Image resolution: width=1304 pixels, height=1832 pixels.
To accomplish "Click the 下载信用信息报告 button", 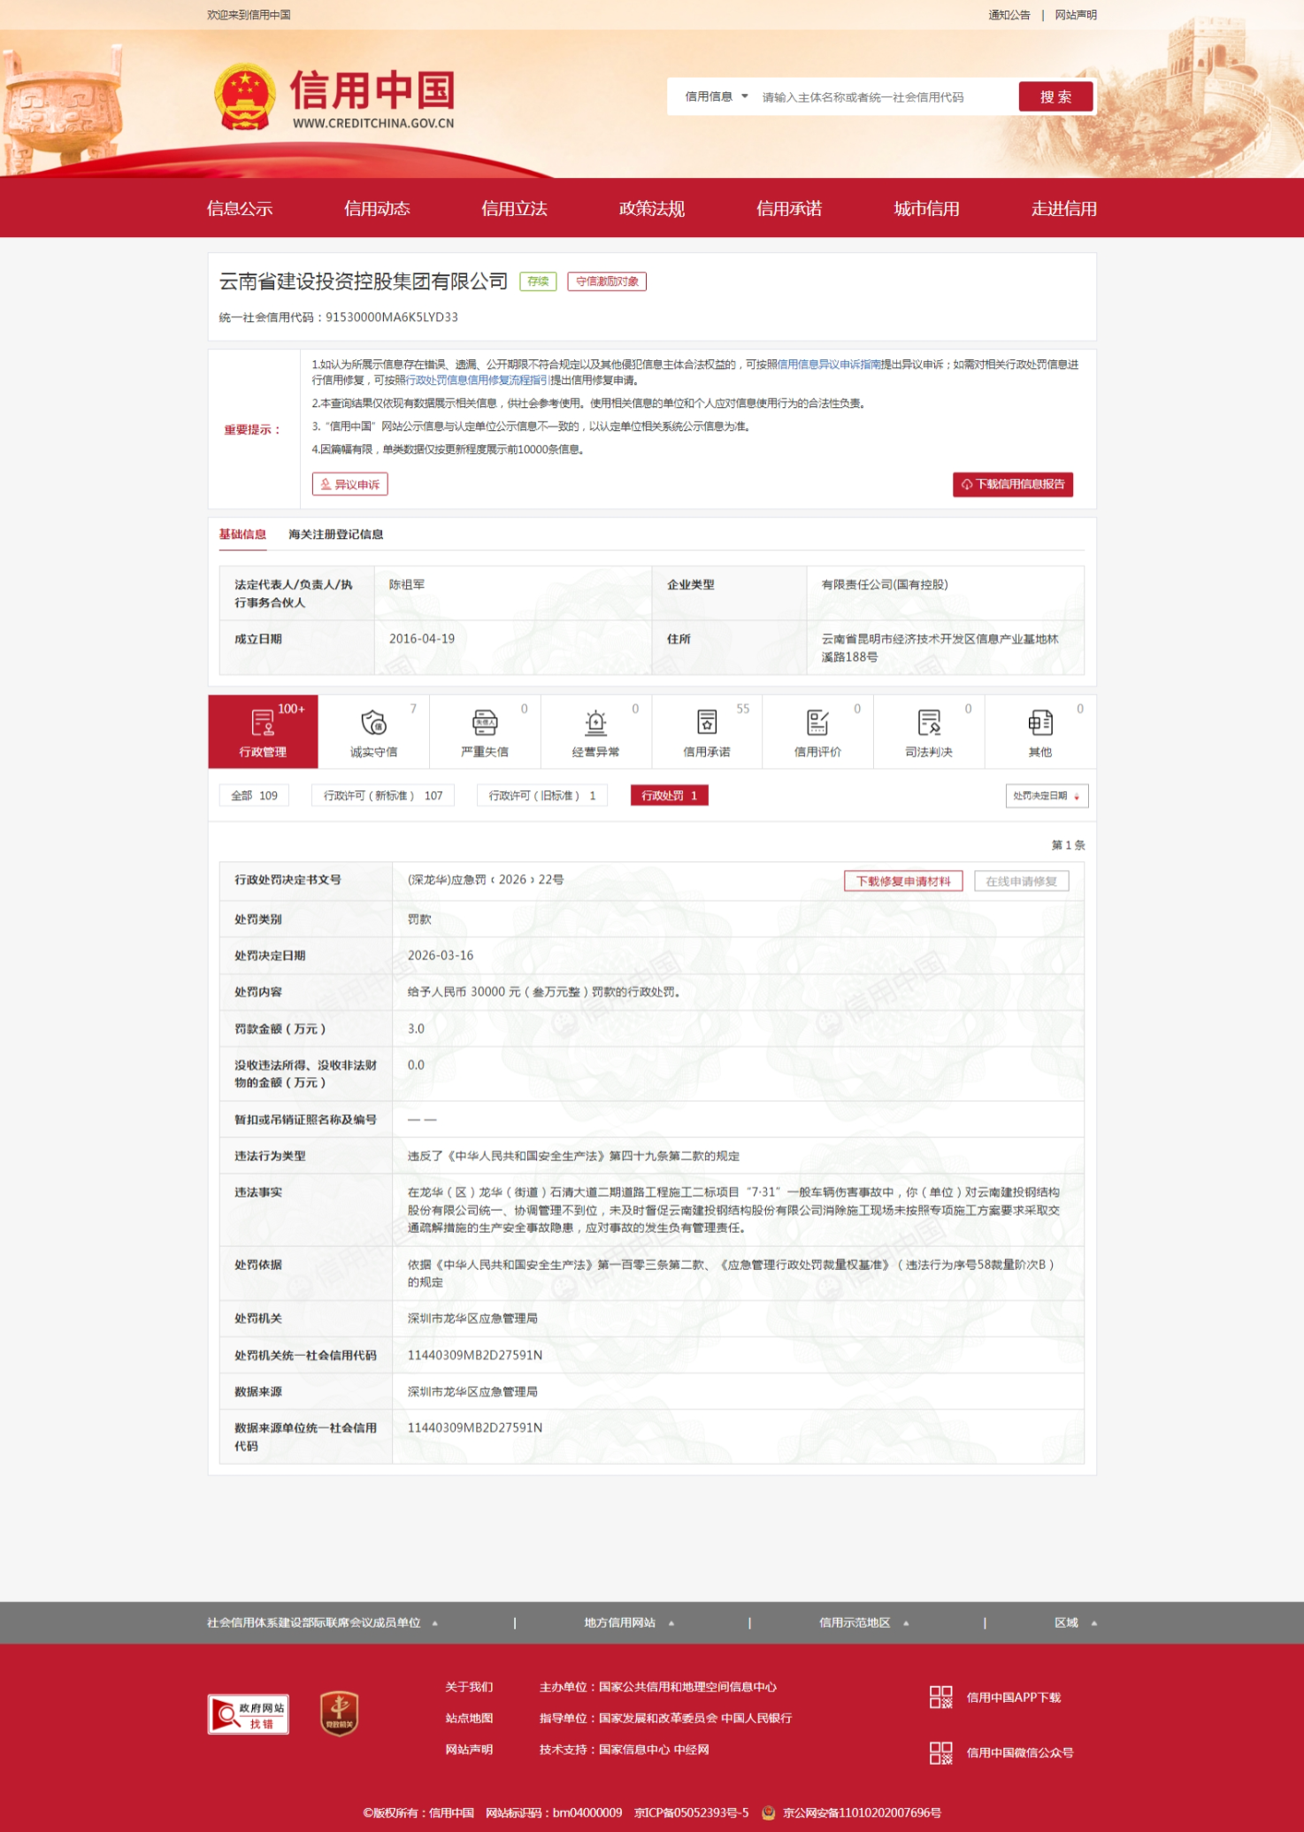I will point(1012,484).
